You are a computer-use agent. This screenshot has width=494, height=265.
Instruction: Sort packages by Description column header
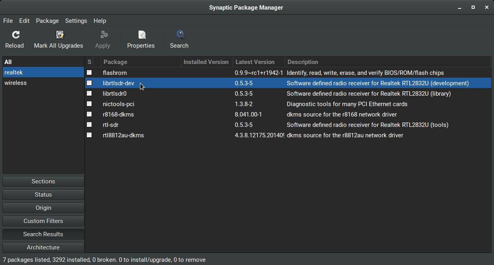click(303, 62)
